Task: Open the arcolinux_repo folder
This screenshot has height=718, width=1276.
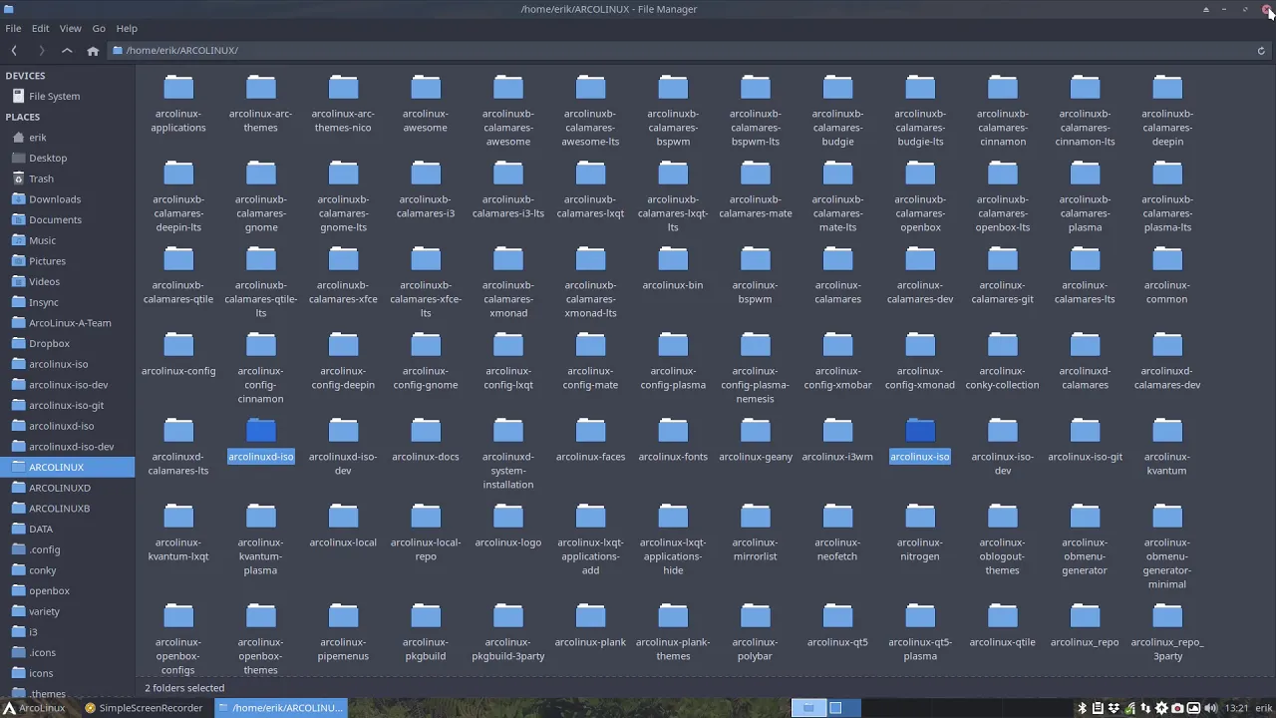Action: click(1085, 625)
